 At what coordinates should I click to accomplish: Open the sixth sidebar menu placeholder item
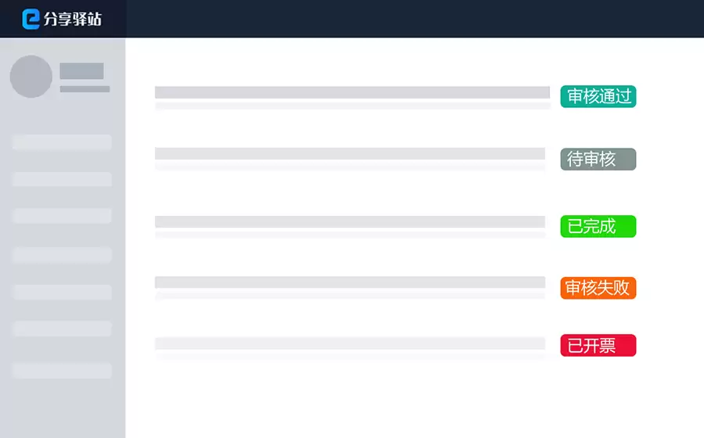(62, 329)
